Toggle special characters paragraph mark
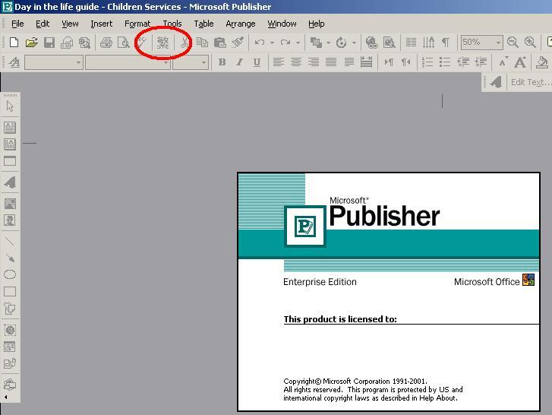552x415 pixels. (x=446, y=43)
